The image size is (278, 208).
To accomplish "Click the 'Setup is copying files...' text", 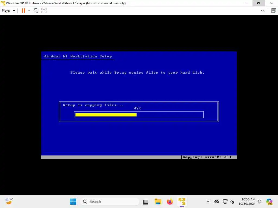I will coord(93,105).
